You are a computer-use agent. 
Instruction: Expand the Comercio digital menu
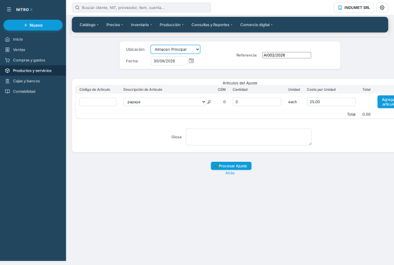256,25
